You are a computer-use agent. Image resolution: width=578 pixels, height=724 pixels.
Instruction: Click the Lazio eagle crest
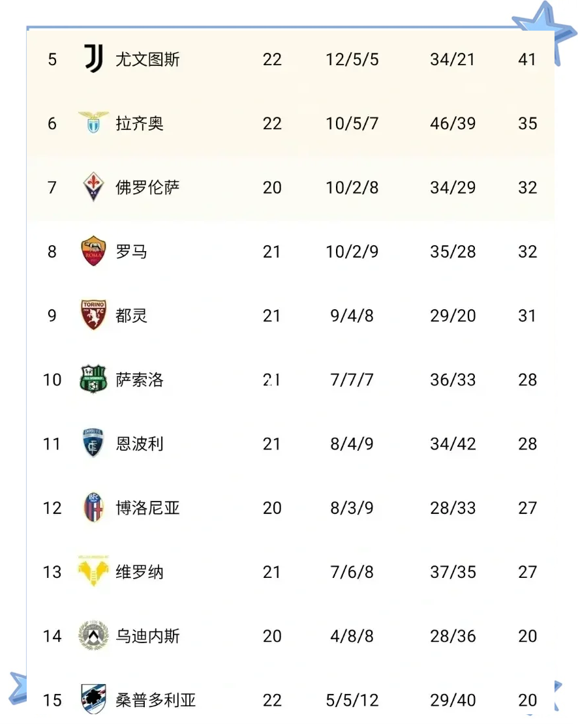coord(93,123)
